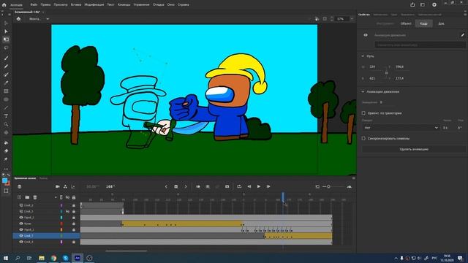The height and width of the screenshot is (263, 468).
Task: Select the Line tool
Action: click(6, 107)
